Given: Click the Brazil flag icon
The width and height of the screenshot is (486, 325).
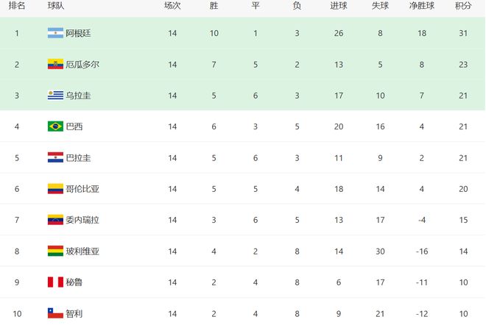Looking at the screenshot, I should click(x=55, y=126).
